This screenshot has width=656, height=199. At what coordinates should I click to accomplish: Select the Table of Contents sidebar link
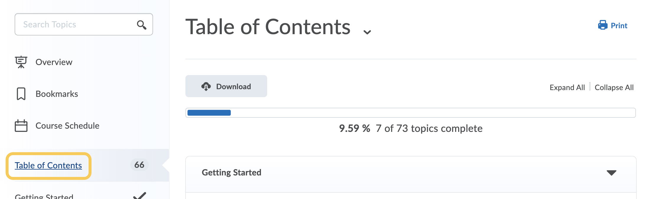[x=48, y=165]
